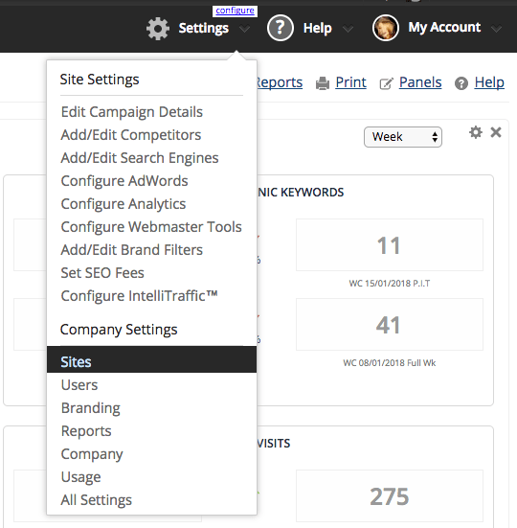Choose All Settings at menu bottom
The height and width of the screenshot is (528, 517).
[96, 500]
